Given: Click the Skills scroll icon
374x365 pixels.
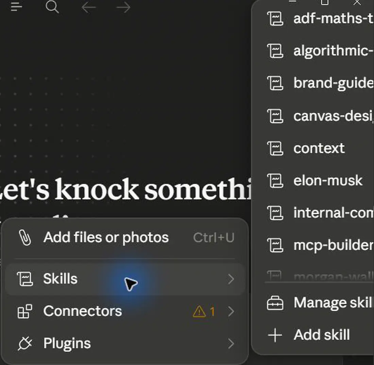Looking at the screenshot, I should (x=25, y=279).
